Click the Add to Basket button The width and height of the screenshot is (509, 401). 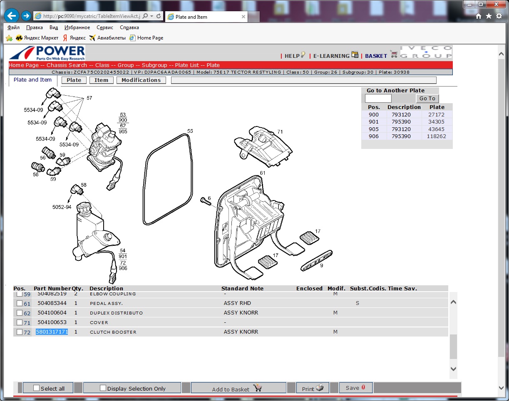238,388
